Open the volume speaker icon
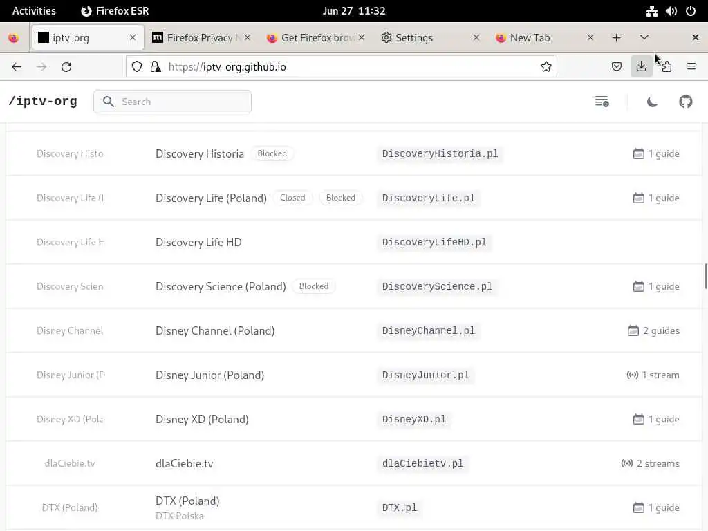The image size is (708, 531). click(671, 11)
